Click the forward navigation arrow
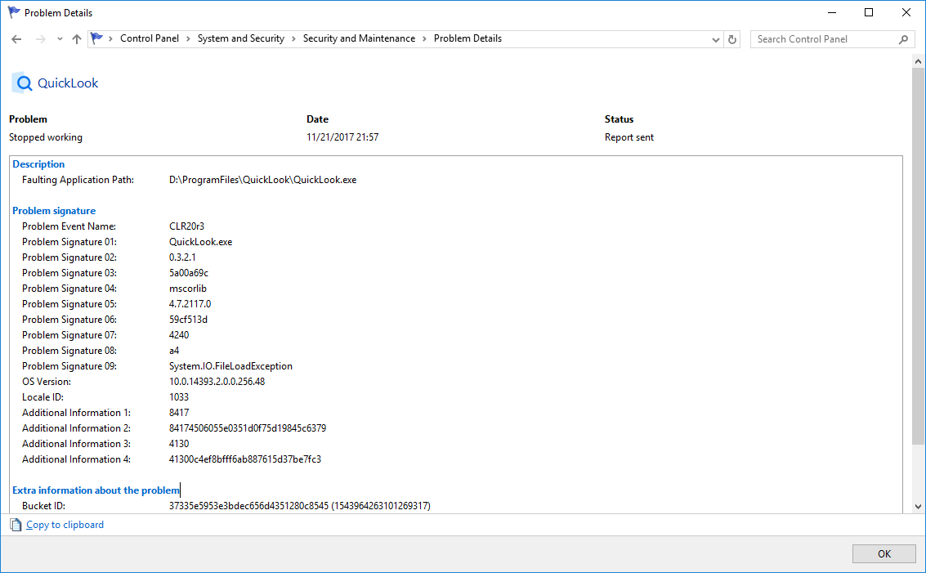The image size is (926, 573). pos(40,39)
